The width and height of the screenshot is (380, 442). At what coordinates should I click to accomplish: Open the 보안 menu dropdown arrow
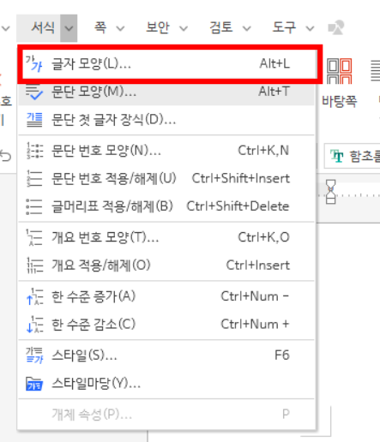[x=184, y=28]
